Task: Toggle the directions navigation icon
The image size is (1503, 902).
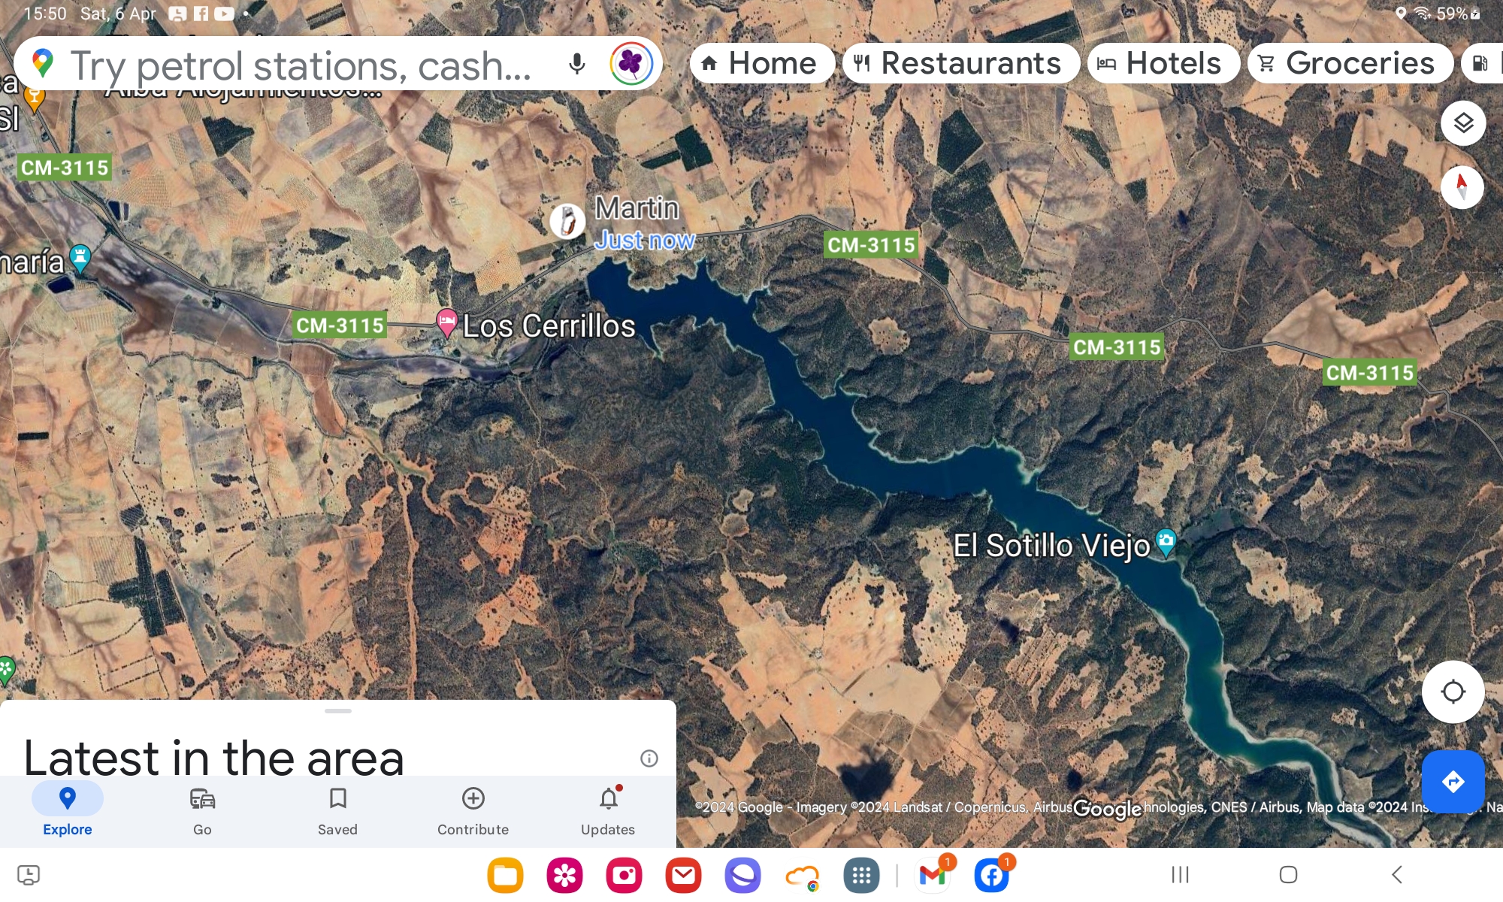Action: tap(1453, 781)
